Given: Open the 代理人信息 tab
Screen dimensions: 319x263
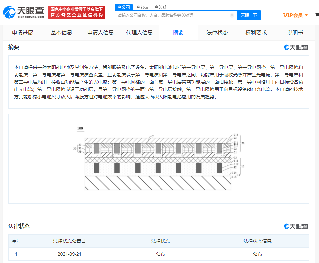Looking at the screenshot, I should click(139, 33).
